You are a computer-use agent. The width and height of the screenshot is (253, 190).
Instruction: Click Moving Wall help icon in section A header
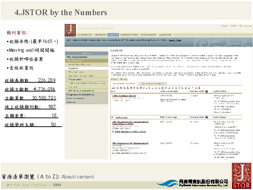(207, 117)
